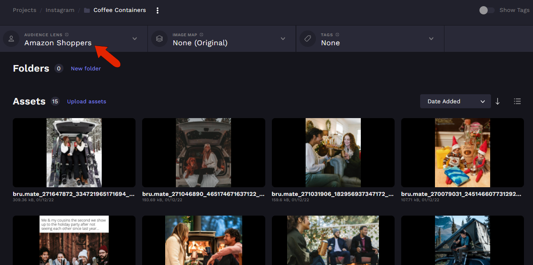Open the three-dot menu beside Coffee Containers
533x265 pixels.
click(x=157, y=10)
